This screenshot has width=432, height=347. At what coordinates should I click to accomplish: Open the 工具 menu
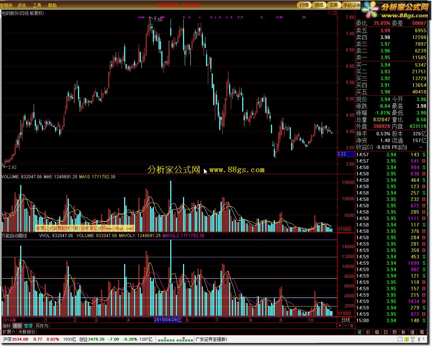[37, 5]
